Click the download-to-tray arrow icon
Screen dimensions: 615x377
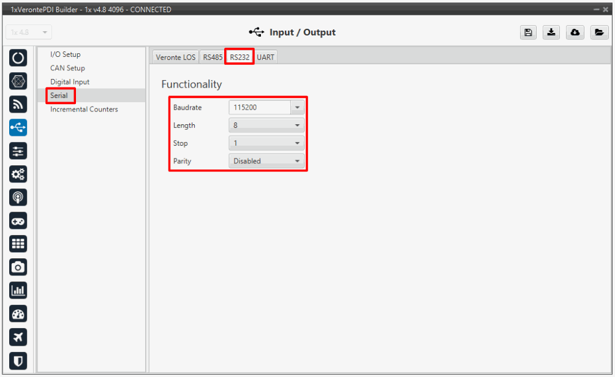point(551,32)
